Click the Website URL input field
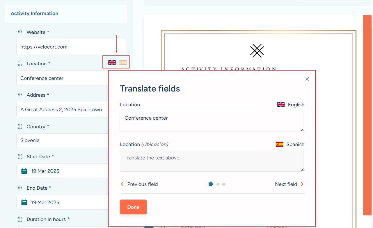This screenshot has height=228, width=373. coord(71,47)
